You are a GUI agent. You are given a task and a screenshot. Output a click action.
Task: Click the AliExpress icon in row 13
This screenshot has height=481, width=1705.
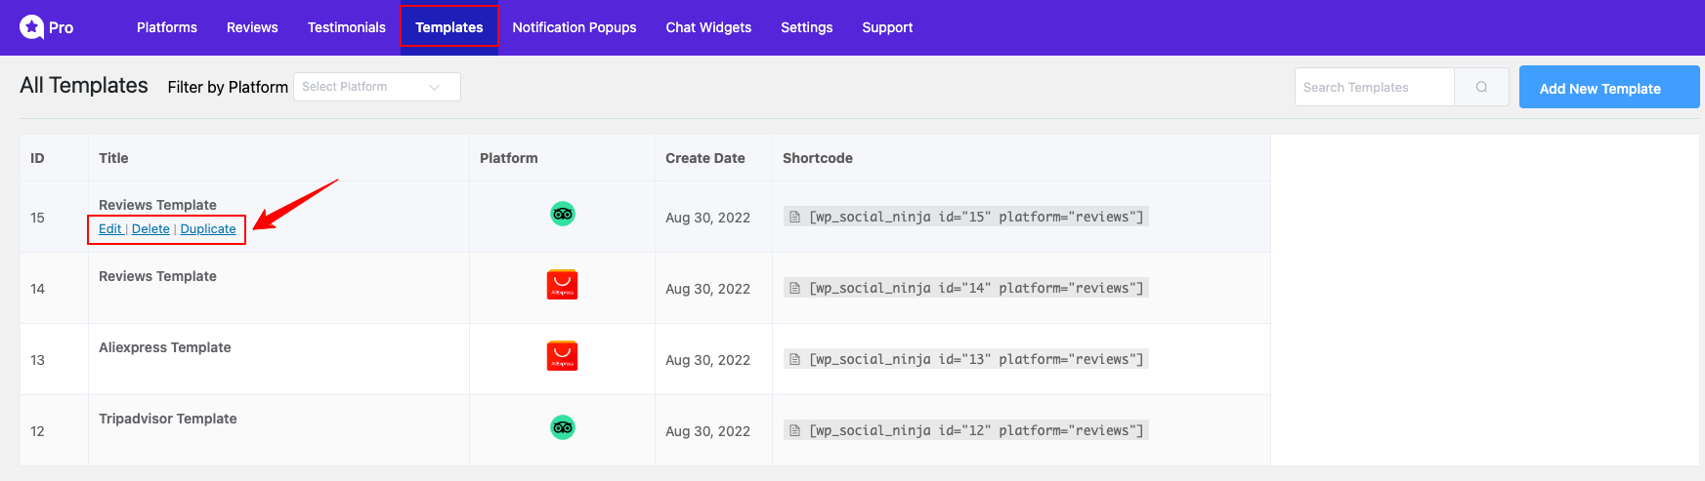click(562, 356)
